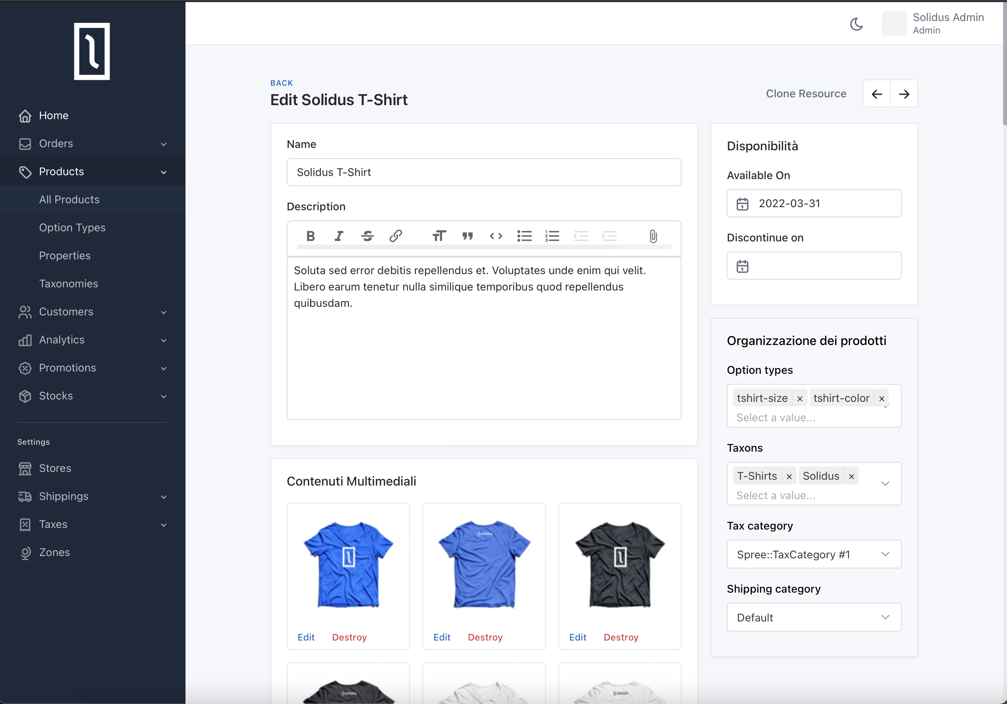1007x704 pixels.
Task: Open the Taxons dropdown
Action: click(885, 484)
